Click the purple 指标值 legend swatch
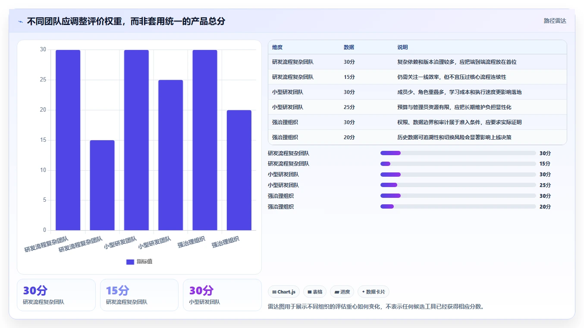Screen dimensions: 584x328 click(130, 262)
